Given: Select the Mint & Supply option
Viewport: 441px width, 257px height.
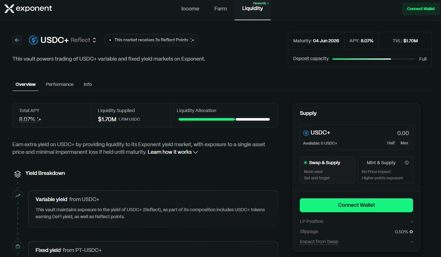Looking at the screenshot, I should [385, 170].
